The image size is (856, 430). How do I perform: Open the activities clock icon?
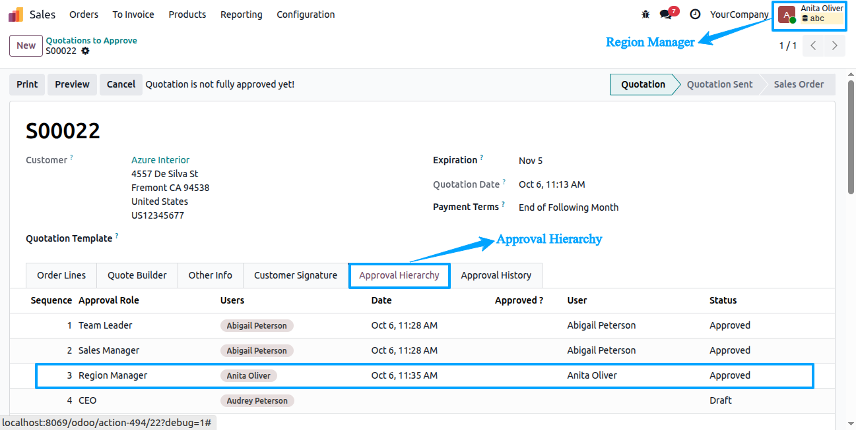tap(695, 14)
